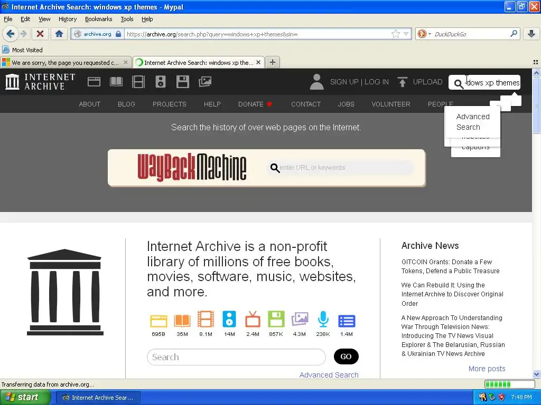Open the Bookmarks menu
This screenshot has width=541, height=405.
pos(98,19)
